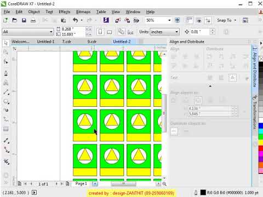
Task: Open the zoom level 50% dropdown
Action: 169,20
